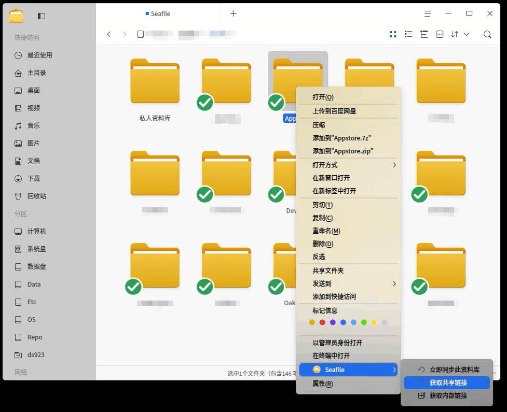
Task: Open the main hamburger menu
Action: [428, 13]
